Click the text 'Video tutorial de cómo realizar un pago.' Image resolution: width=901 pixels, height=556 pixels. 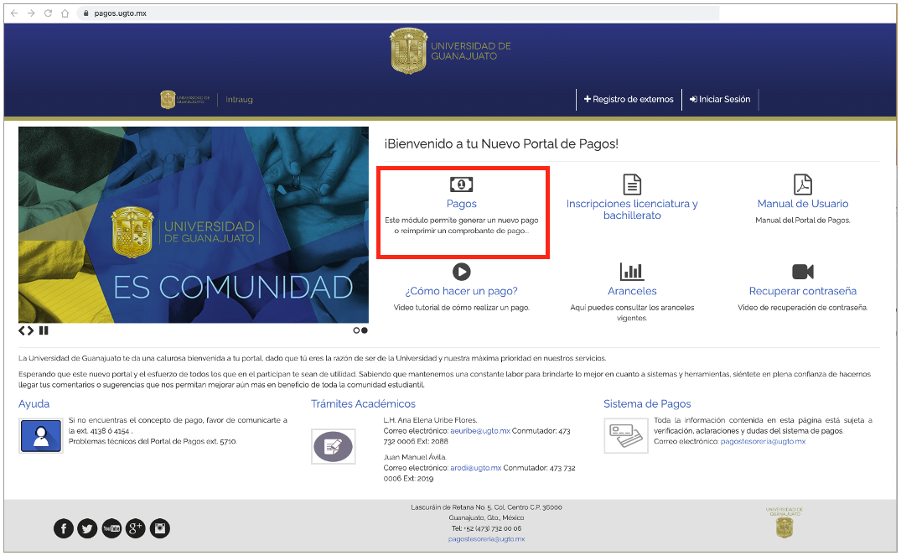[462, 308]
